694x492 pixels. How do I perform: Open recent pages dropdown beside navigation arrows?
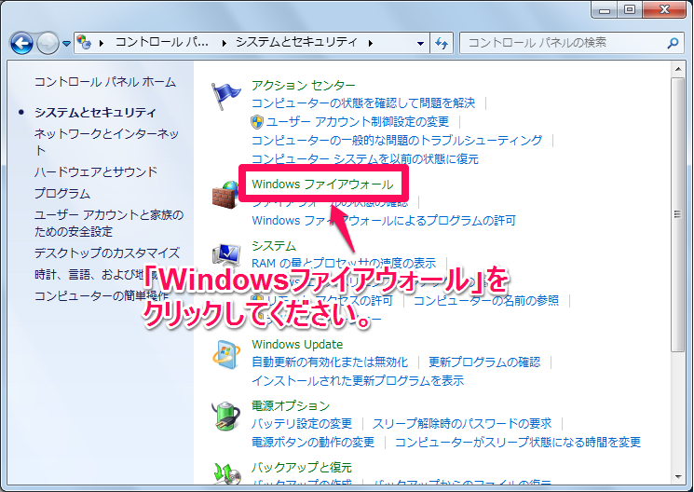point(66,44)
